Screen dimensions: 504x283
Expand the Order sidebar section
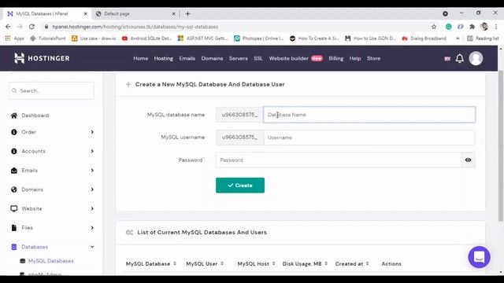[92, 132]
